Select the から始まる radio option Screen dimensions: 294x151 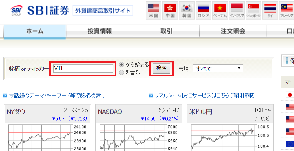coord(122,65)
